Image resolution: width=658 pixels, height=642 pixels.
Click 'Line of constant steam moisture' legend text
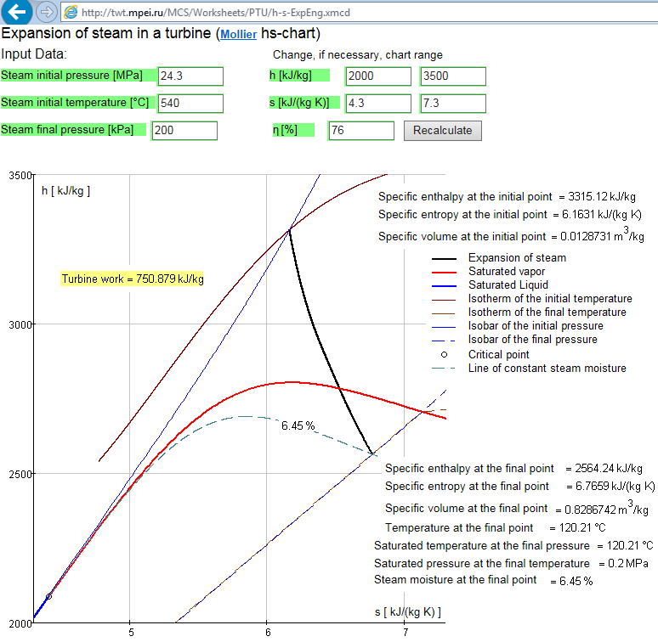pos(547,369)
